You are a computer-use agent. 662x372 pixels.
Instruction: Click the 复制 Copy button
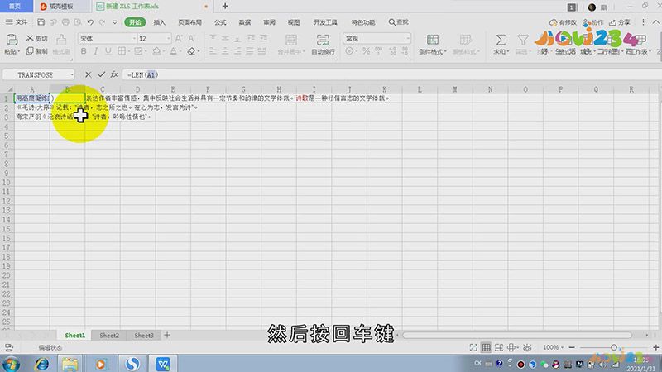[x=36, y=51]
